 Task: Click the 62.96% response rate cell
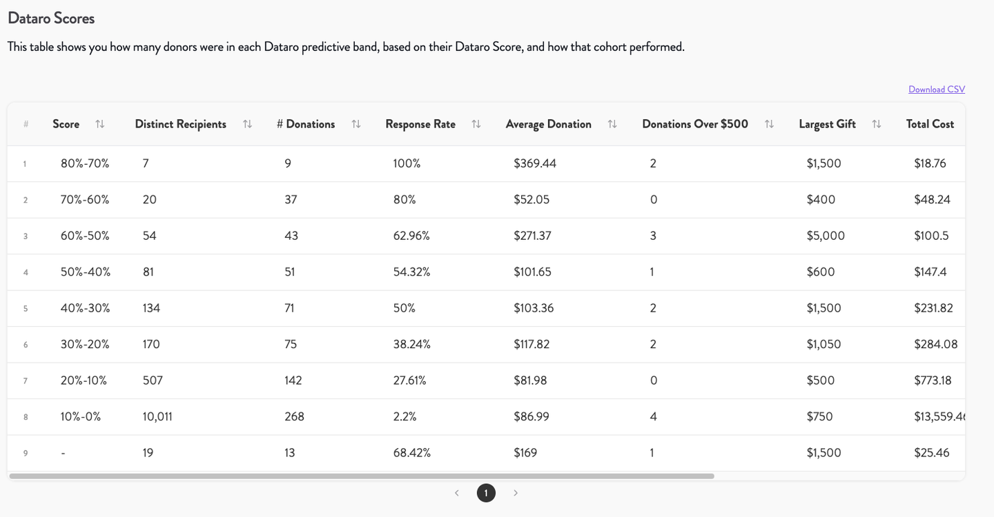pyautogui.click(x=411, y=236)
